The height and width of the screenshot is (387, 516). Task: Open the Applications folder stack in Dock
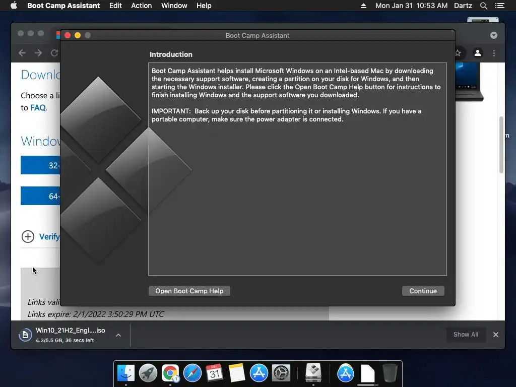coord(346,373)
